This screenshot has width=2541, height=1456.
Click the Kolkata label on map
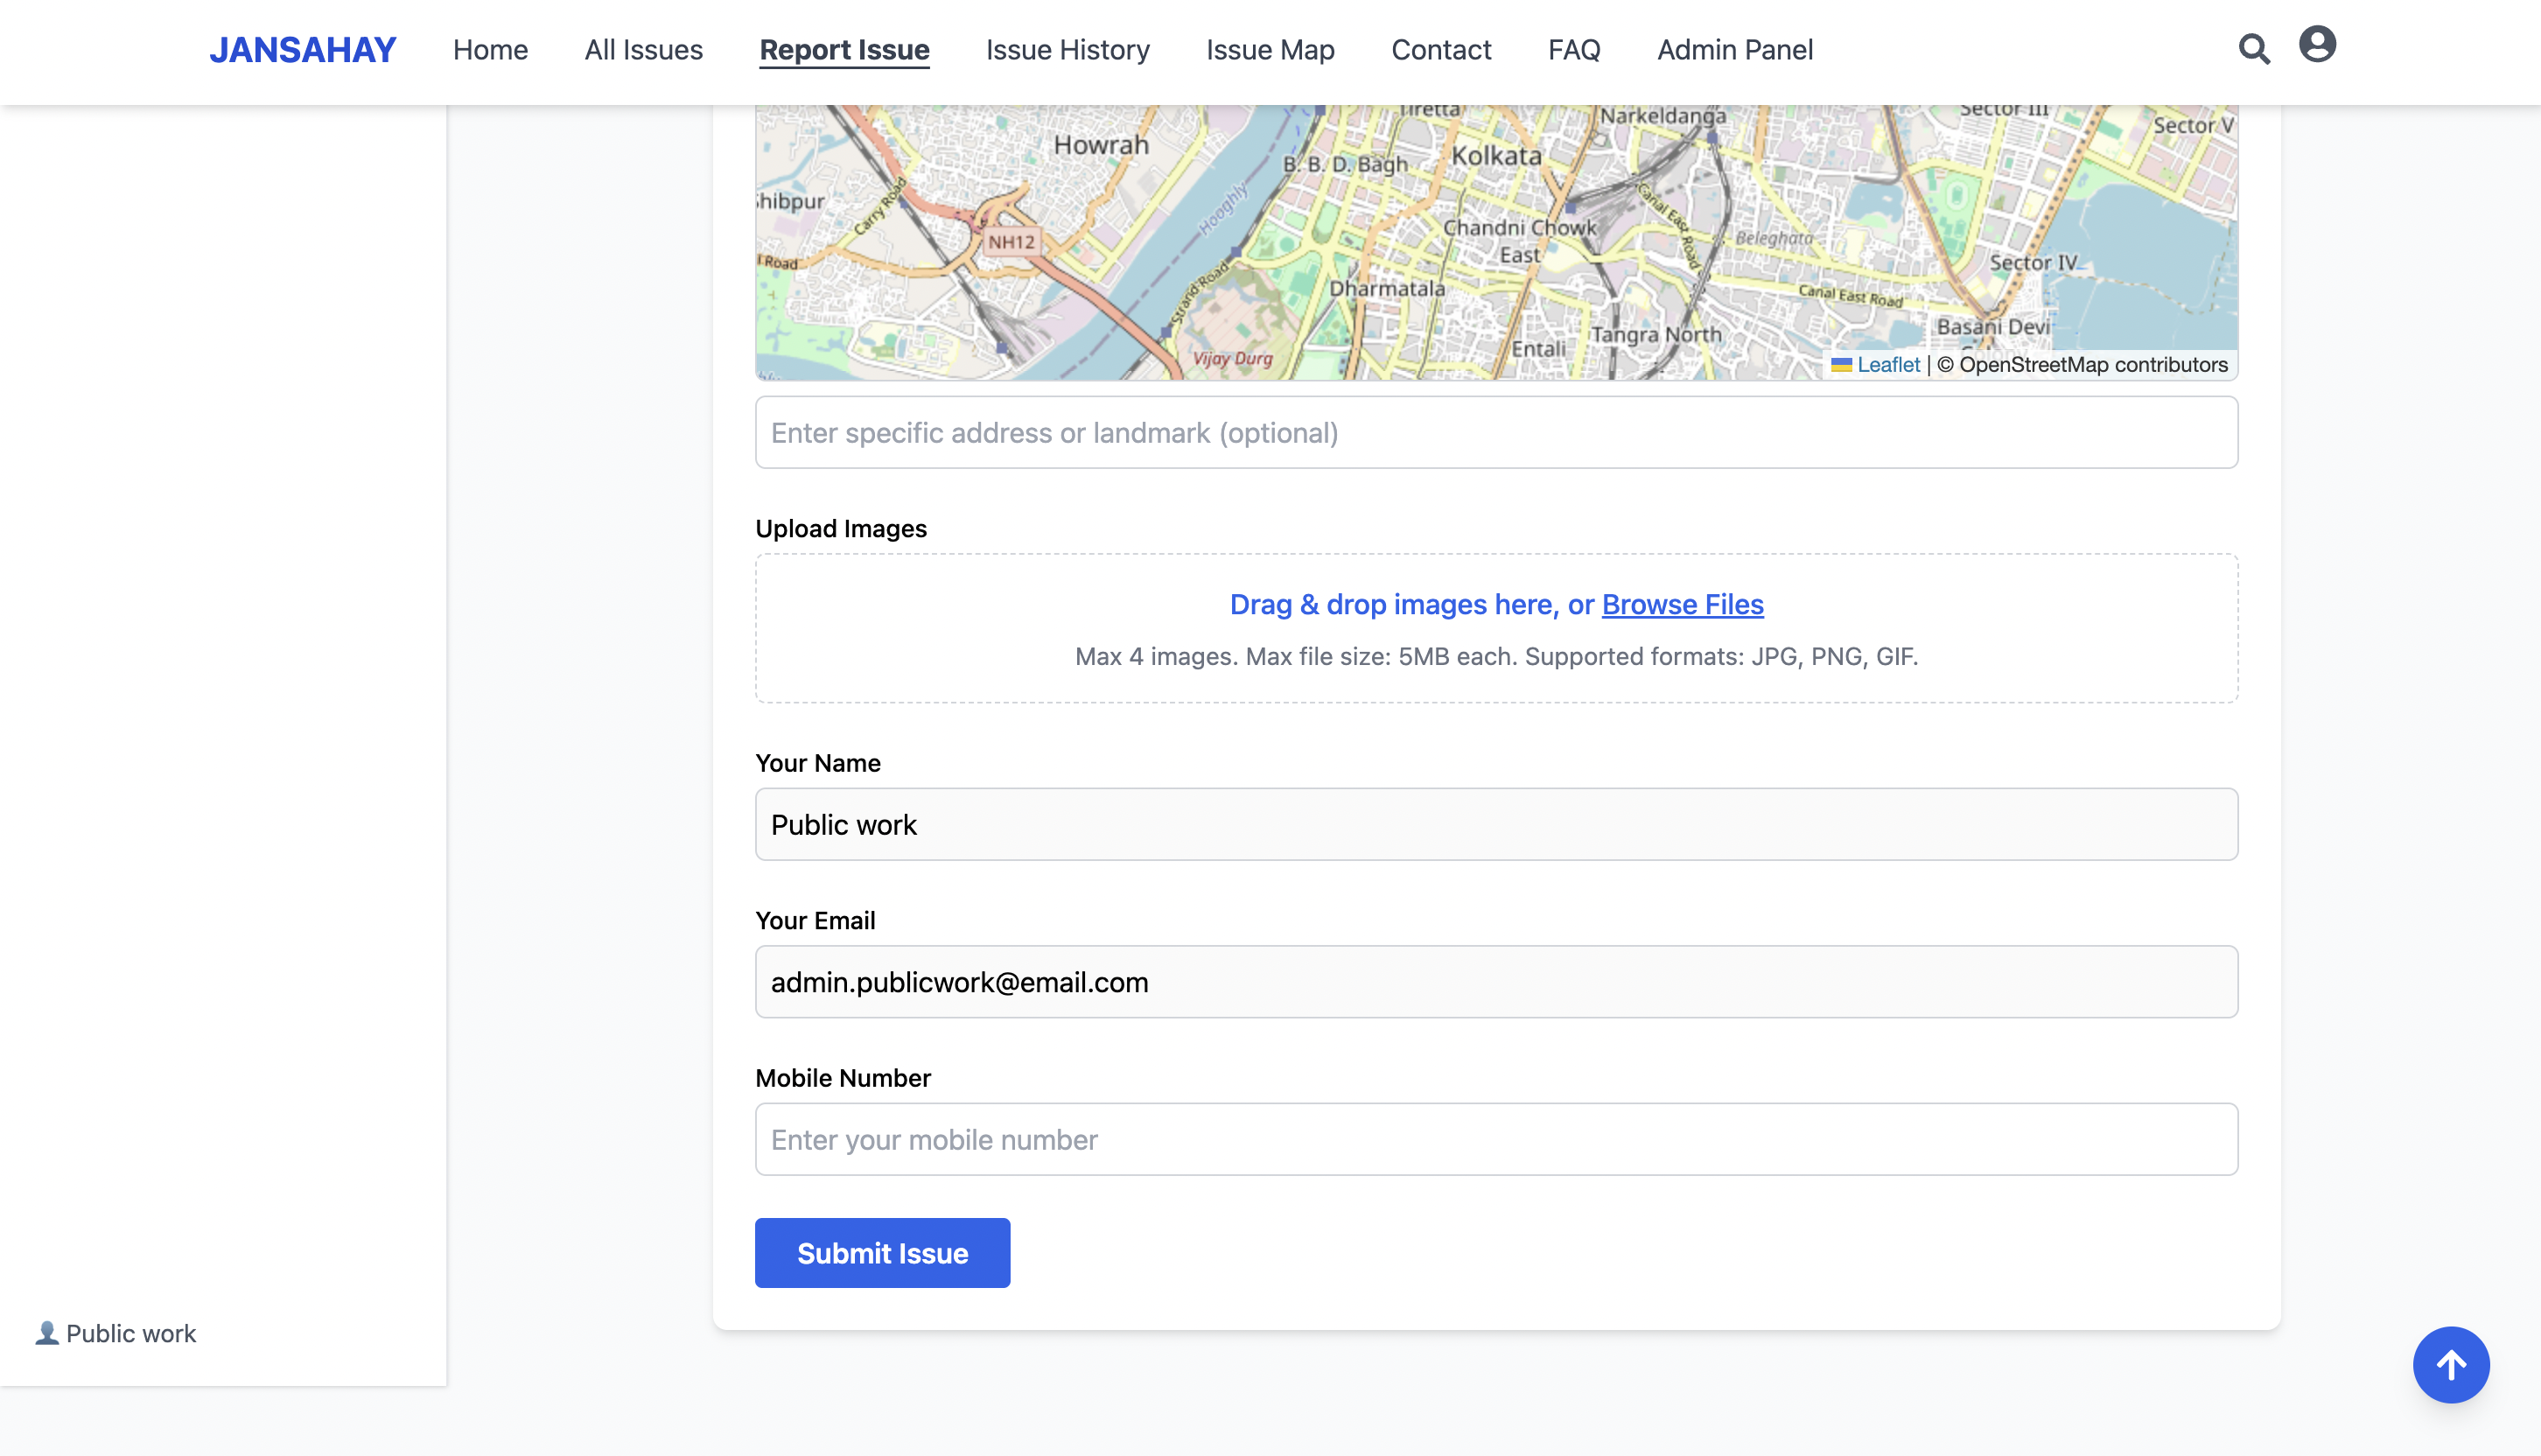click(1496, 156)
